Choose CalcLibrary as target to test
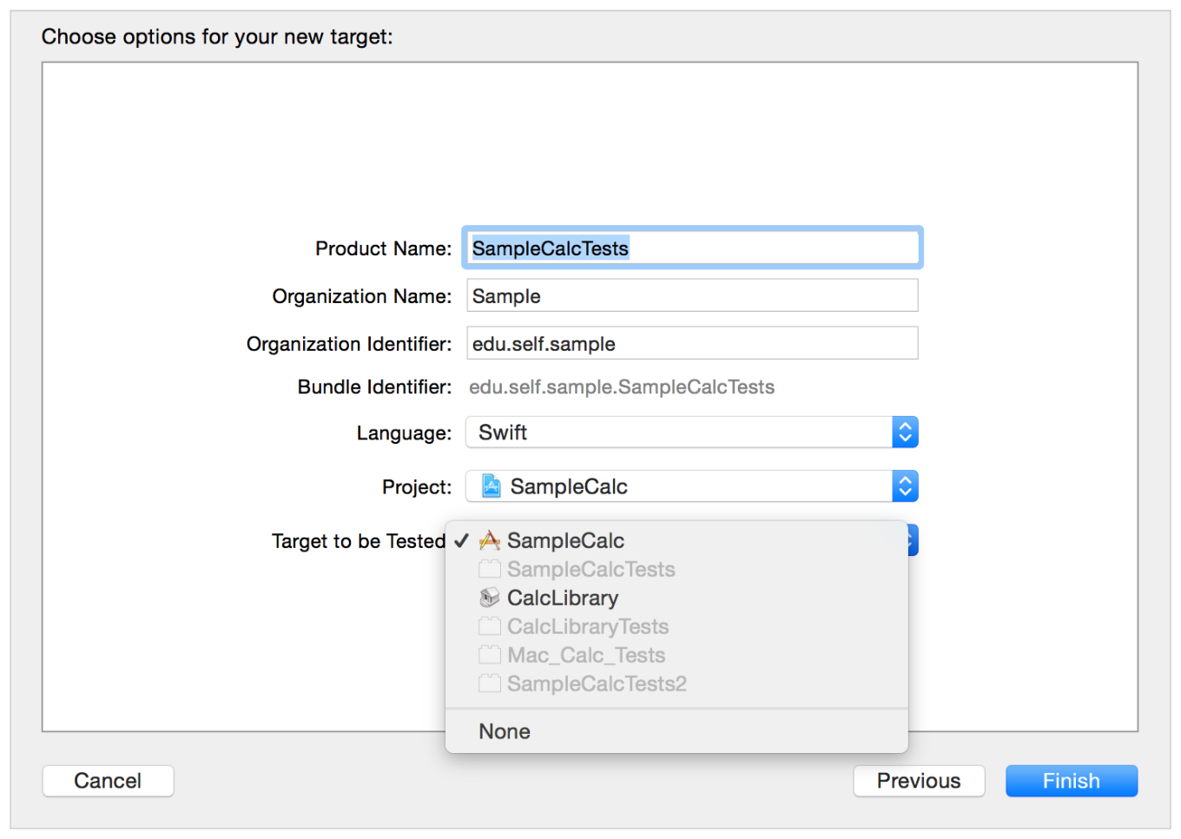Viewport: 1181px width, 839px height. click(x=563, y=598)
